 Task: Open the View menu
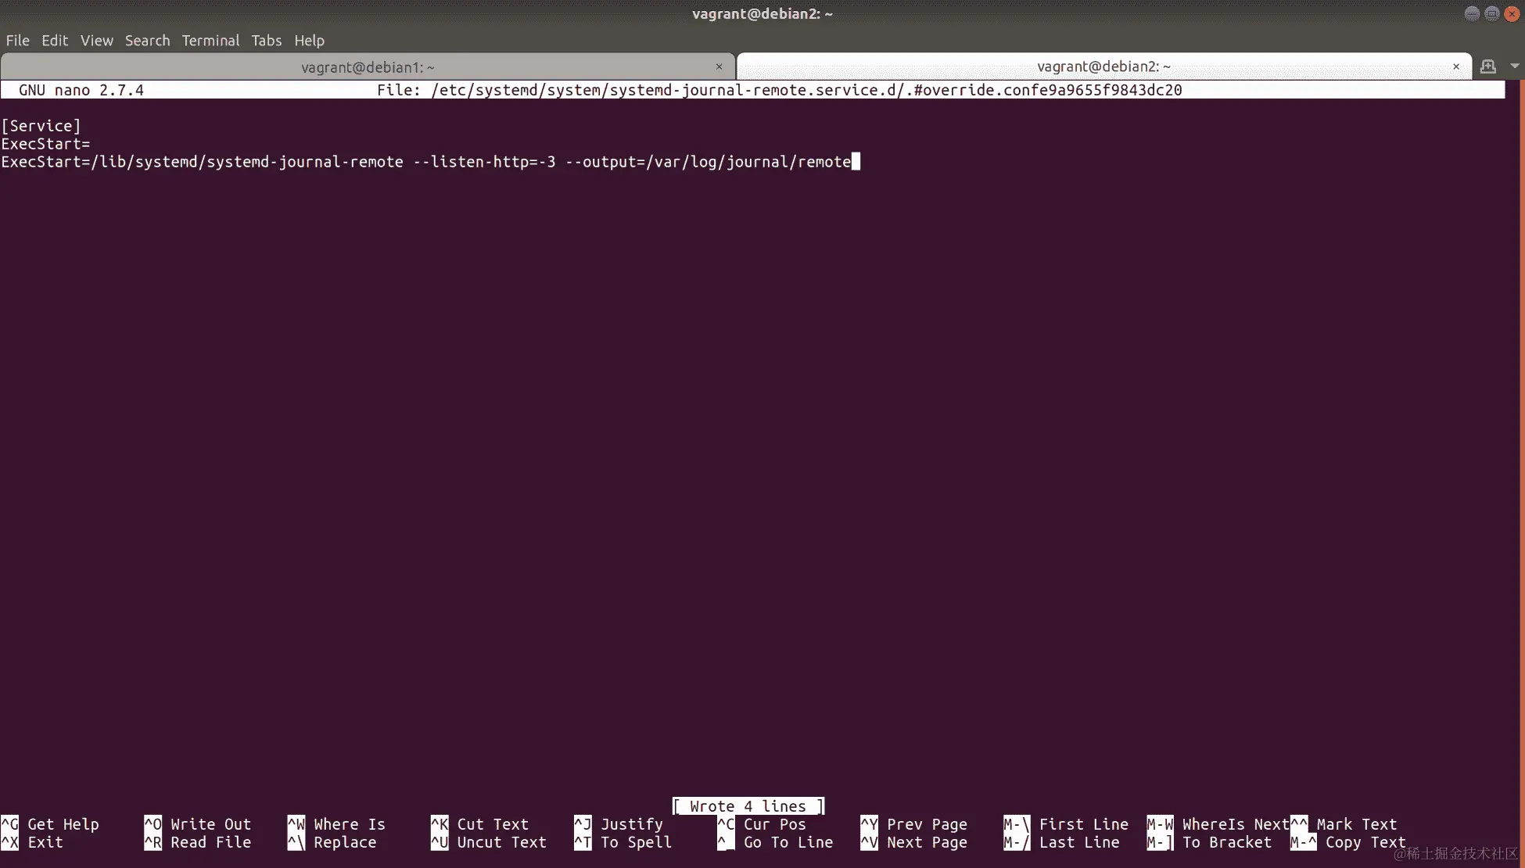pos(96,41)
